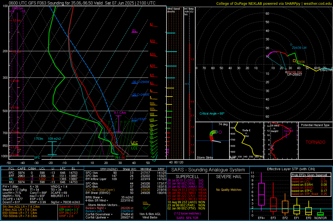Click the "Theta-E v. Pres" panel label
Image resolution: width=333 pixels, height=221 pixels.
click(246, 133)
